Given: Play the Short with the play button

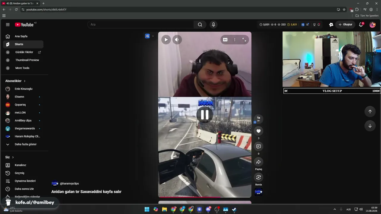Looking at the screenshot, I should 166,40.
